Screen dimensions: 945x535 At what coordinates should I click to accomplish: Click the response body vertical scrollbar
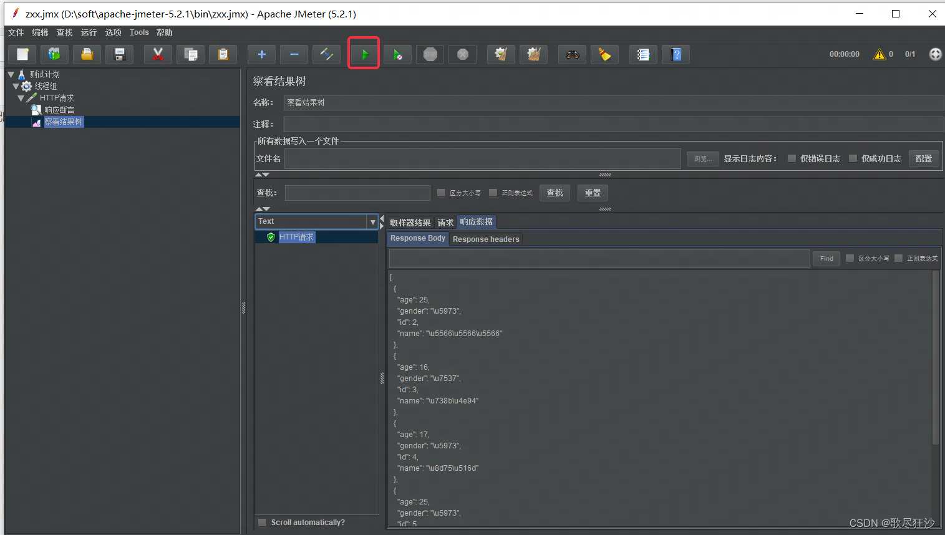[936, 358]
